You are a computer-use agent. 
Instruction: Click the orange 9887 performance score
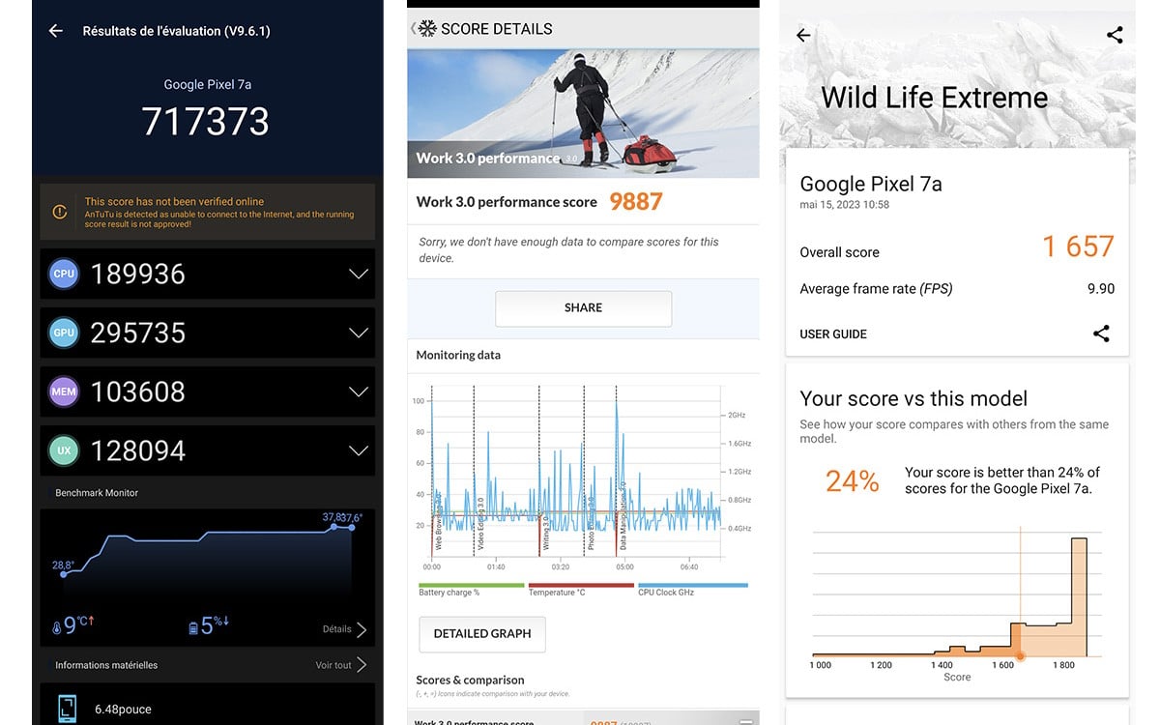636,201
